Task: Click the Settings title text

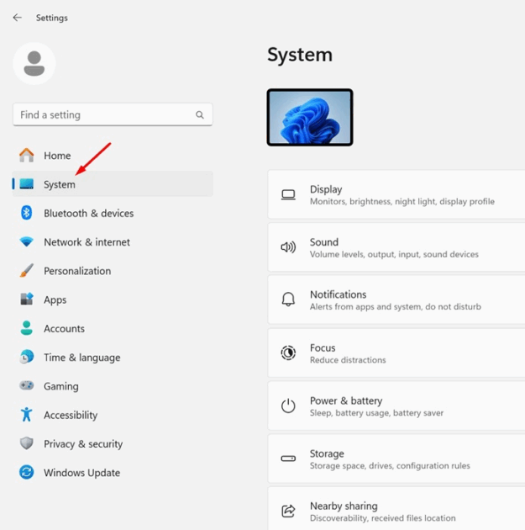Action: [52, 18]
